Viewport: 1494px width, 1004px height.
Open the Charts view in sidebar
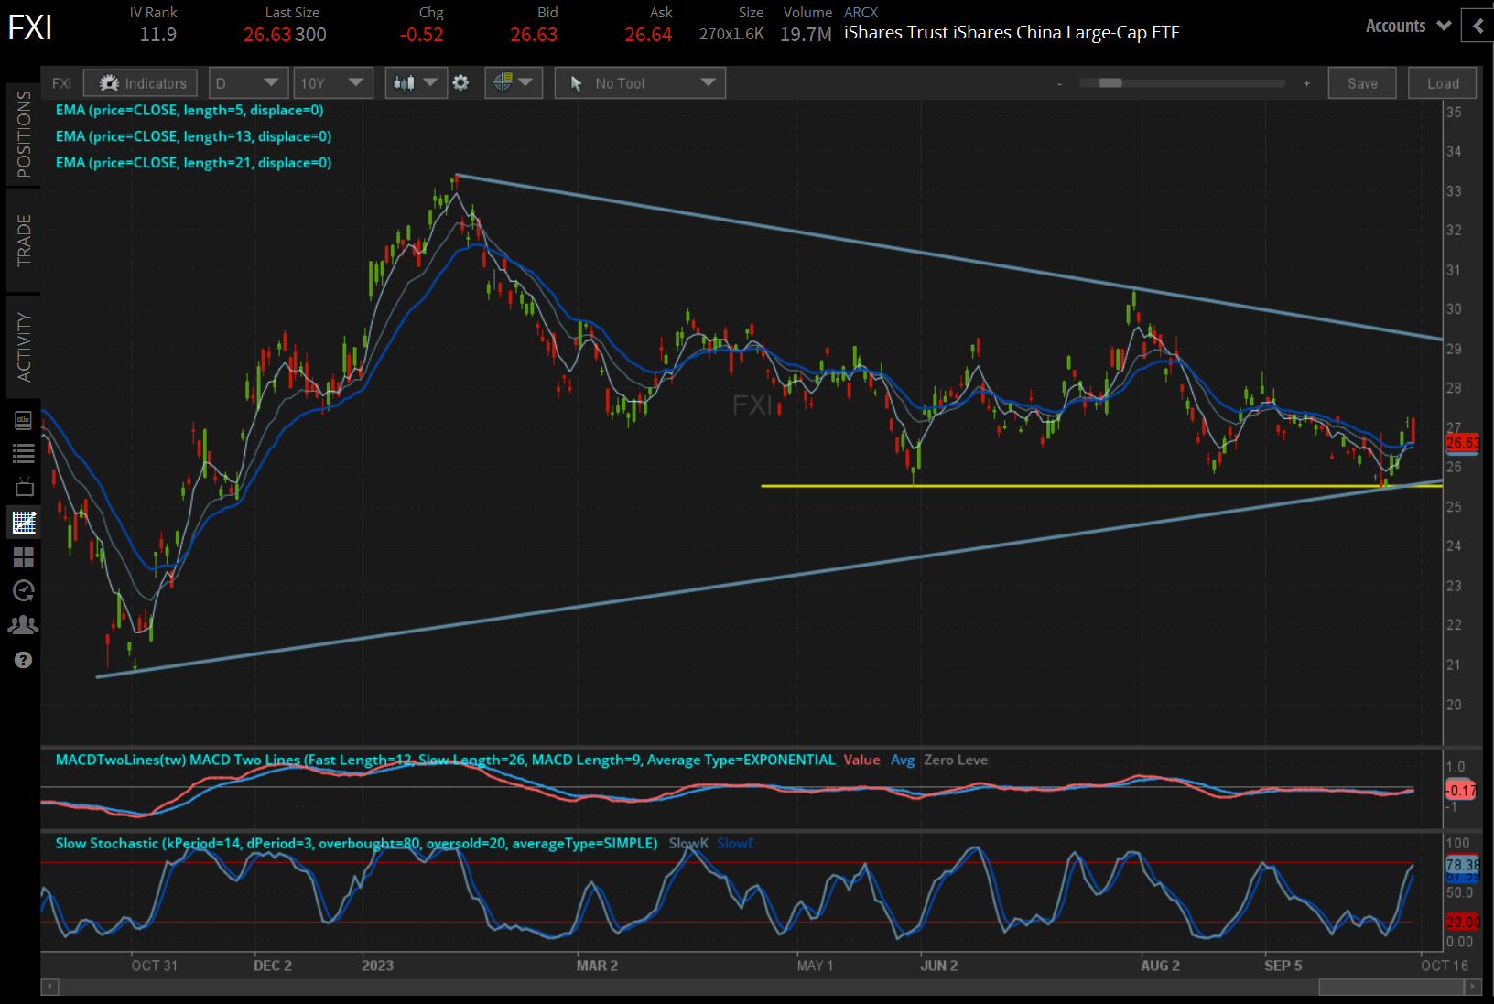(x=24, y=523)
